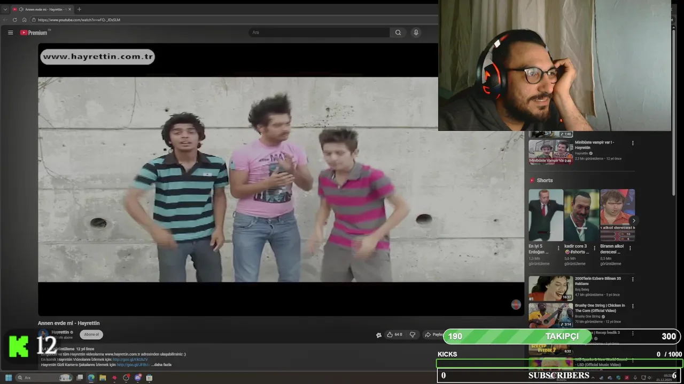Open the Hayrettin channel name link
Viewport: 684px width, 384px height.
tap(60, 332)
